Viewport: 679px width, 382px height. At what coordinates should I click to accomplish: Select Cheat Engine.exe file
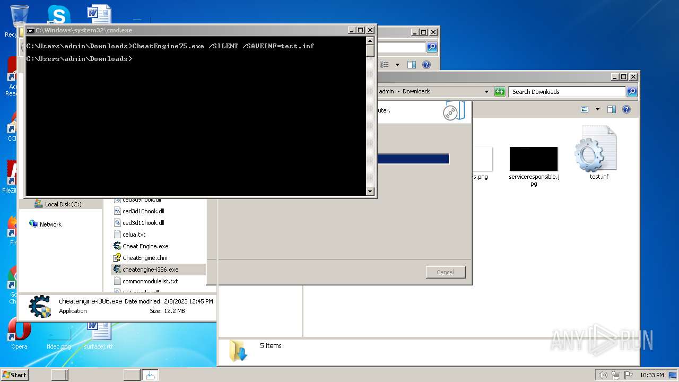pos(141,246)
